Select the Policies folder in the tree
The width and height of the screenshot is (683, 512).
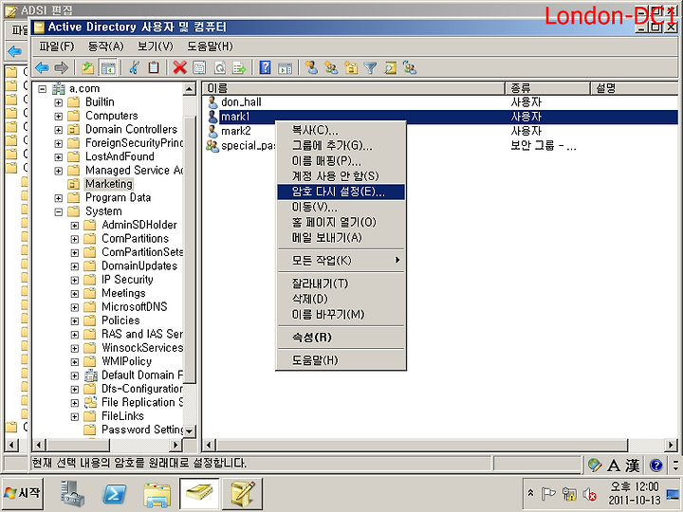120,320
